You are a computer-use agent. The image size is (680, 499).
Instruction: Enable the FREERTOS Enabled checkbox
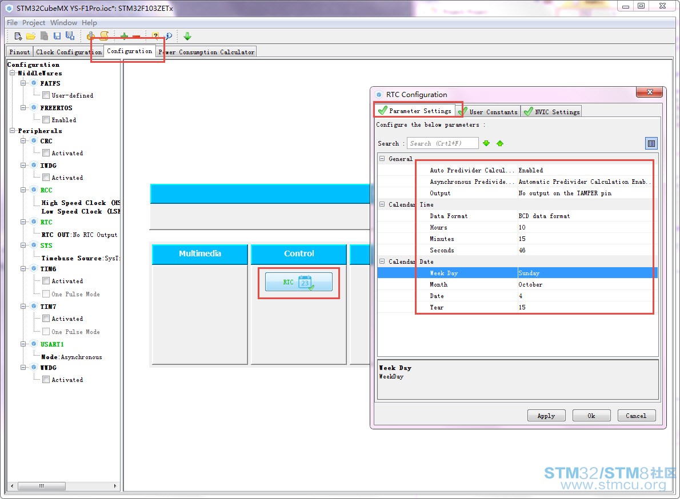[46, 119]
